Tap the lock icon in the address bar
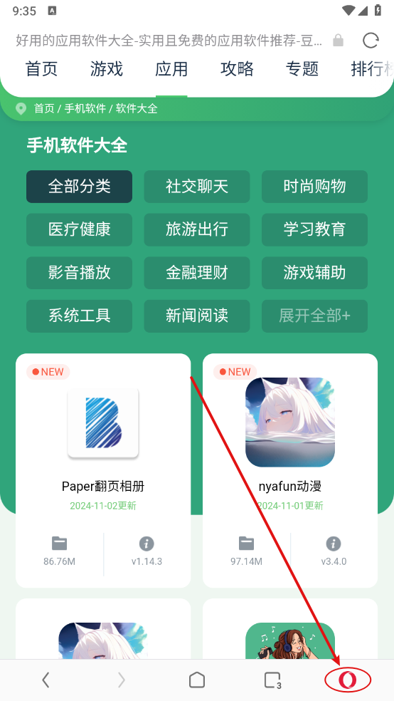Viewport: 394px width, 701px height. tap(339, 41)
